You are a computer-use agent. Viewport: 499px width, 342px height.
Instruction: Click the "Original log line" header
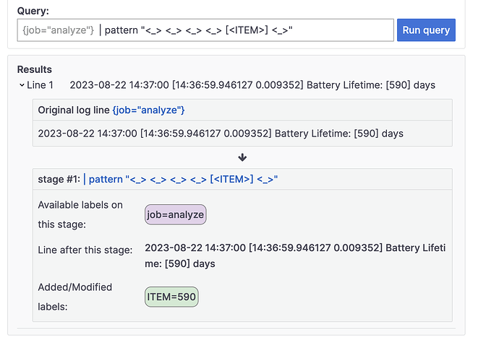tap(74, 110)
